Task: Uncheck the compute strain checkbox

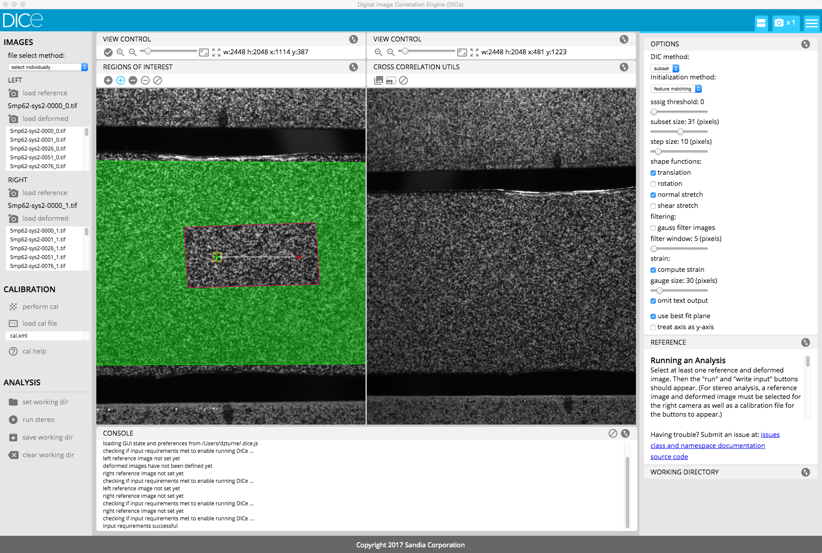Action: click(x=653, y=270)
